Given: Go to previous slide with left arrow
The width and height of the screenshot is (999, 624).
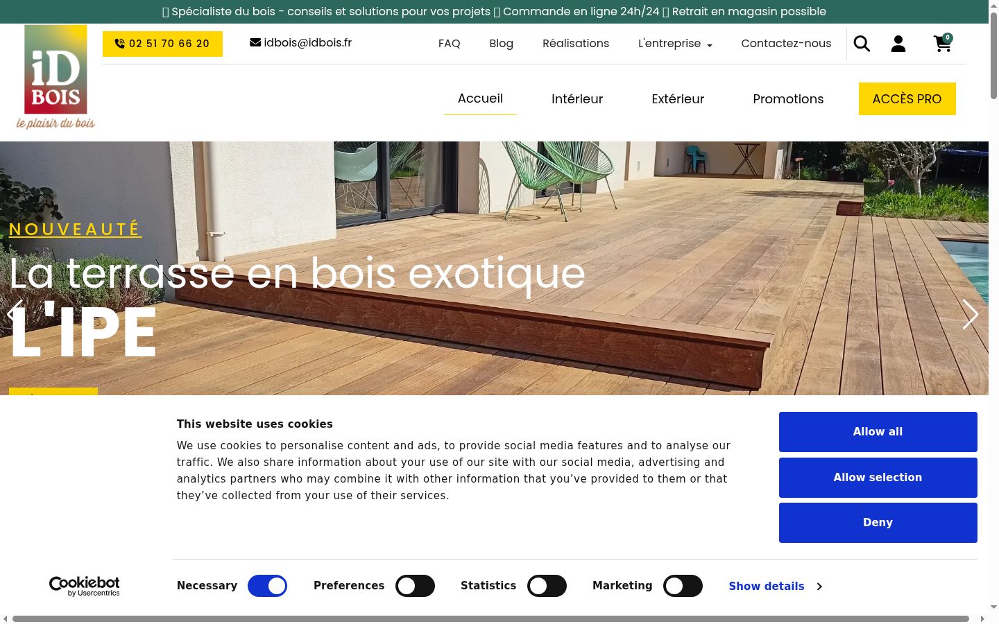Looking at the screenshot, I should [15, 315].
